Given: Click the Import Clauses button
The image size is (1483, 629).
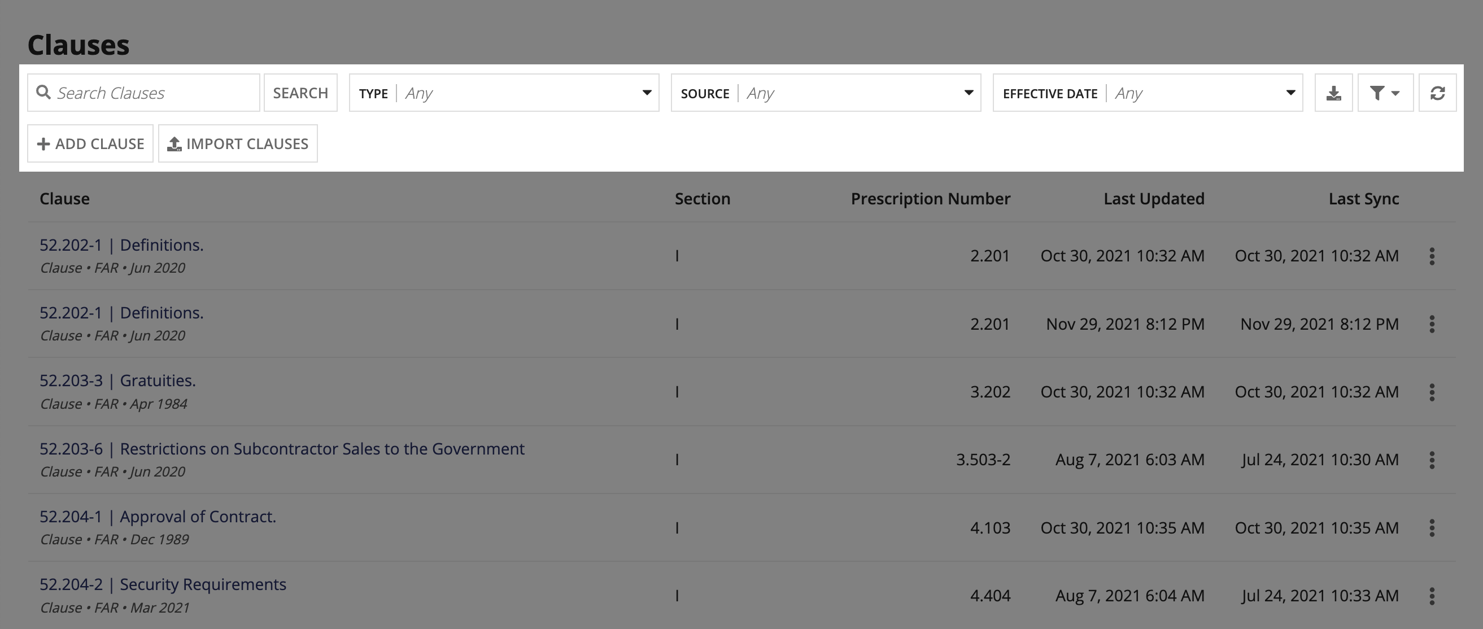Looking at the screenshot, I should point(238,143).
